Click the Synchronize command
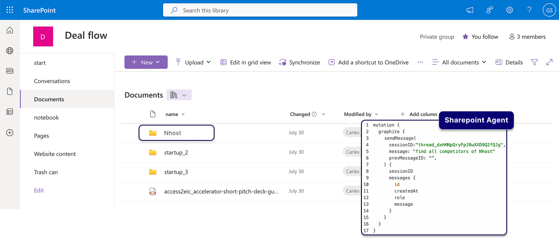 click(300, 63)
